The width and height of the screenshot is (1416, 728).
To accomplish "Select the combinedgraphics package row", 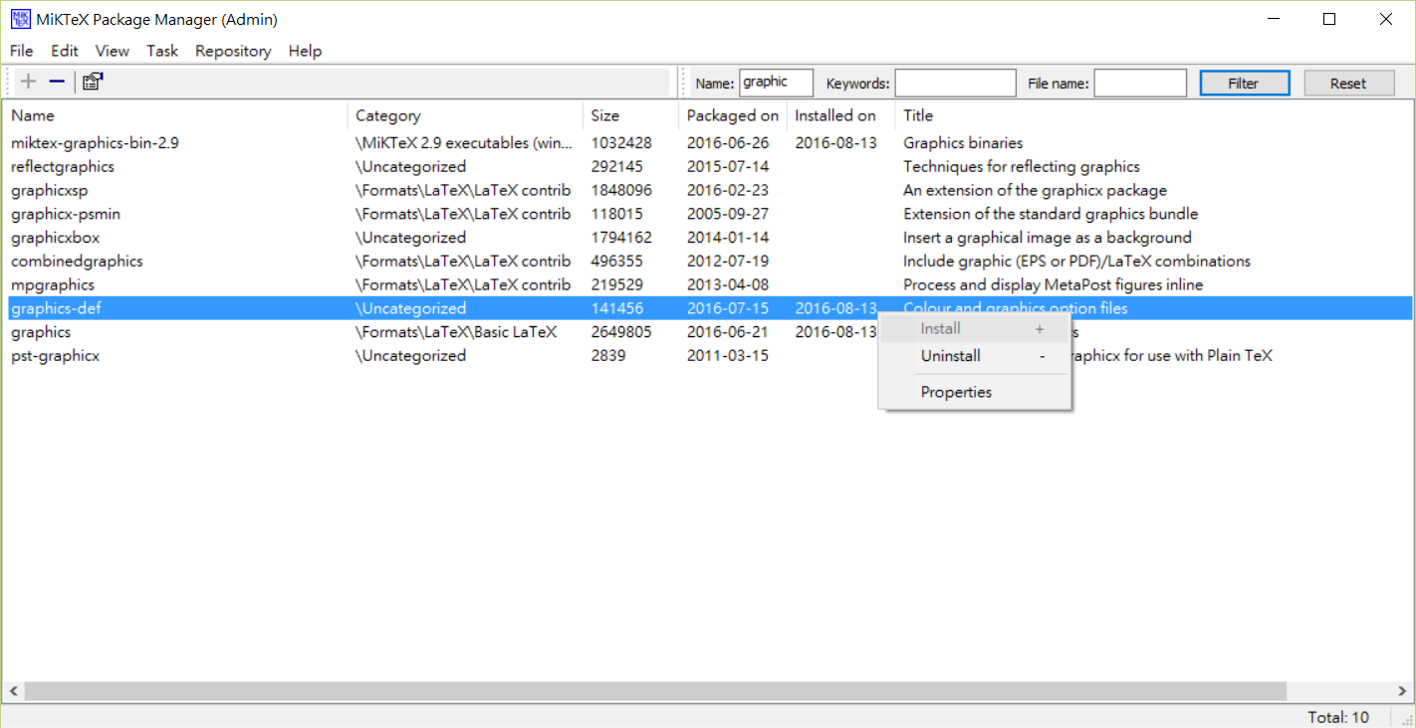I will pyautogui.click(x=708, y=262).
